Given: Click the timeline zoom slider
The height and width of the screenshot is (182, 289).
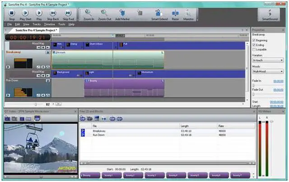Looking at the screenshot, I should pyautogui.click(x=35, y=104).
